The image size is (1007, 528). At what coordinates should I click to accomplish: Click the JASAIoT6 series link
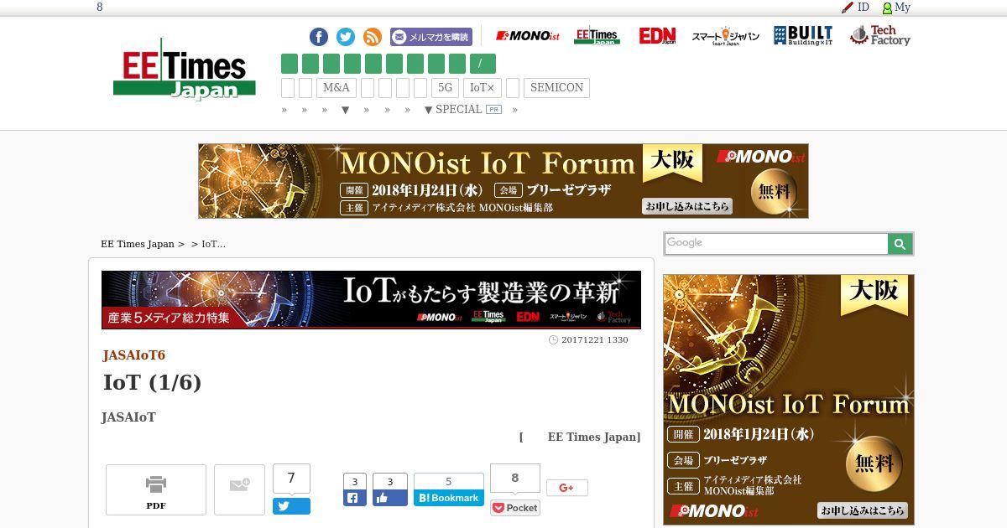[134, 355]
